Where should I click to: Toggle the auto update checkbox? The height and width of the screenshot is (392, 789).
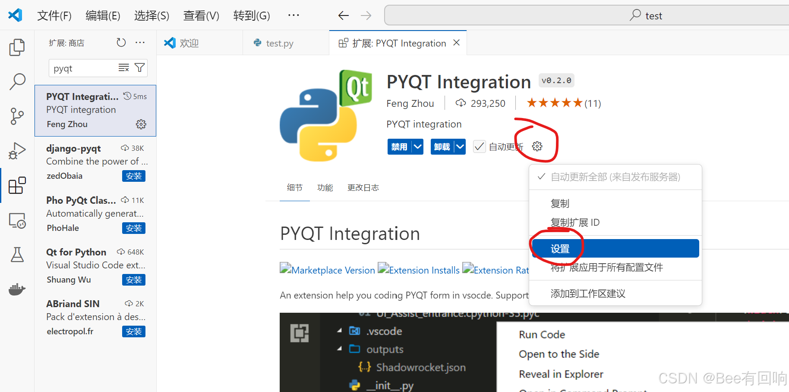point(479,147)
